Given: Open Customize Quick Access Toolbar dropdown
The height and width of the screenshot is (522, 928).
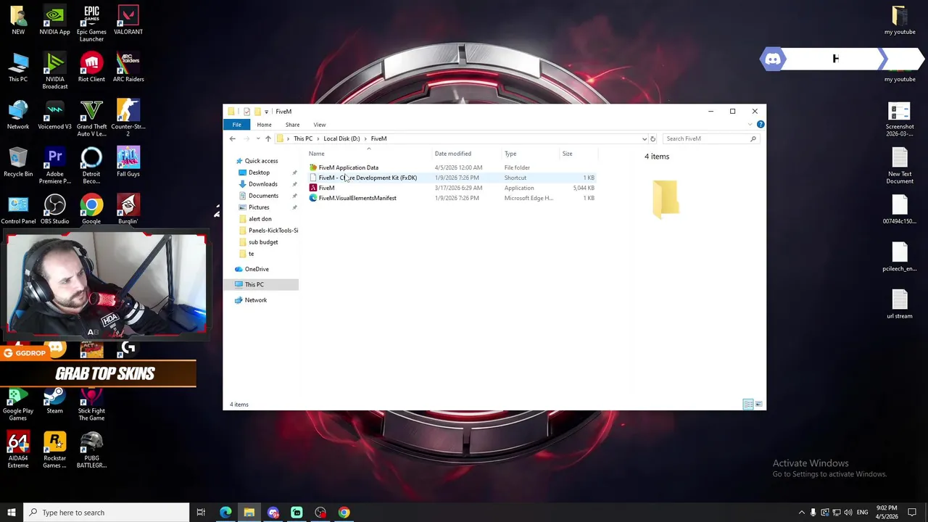Looking at the screenshot, I should click(266, 112).
